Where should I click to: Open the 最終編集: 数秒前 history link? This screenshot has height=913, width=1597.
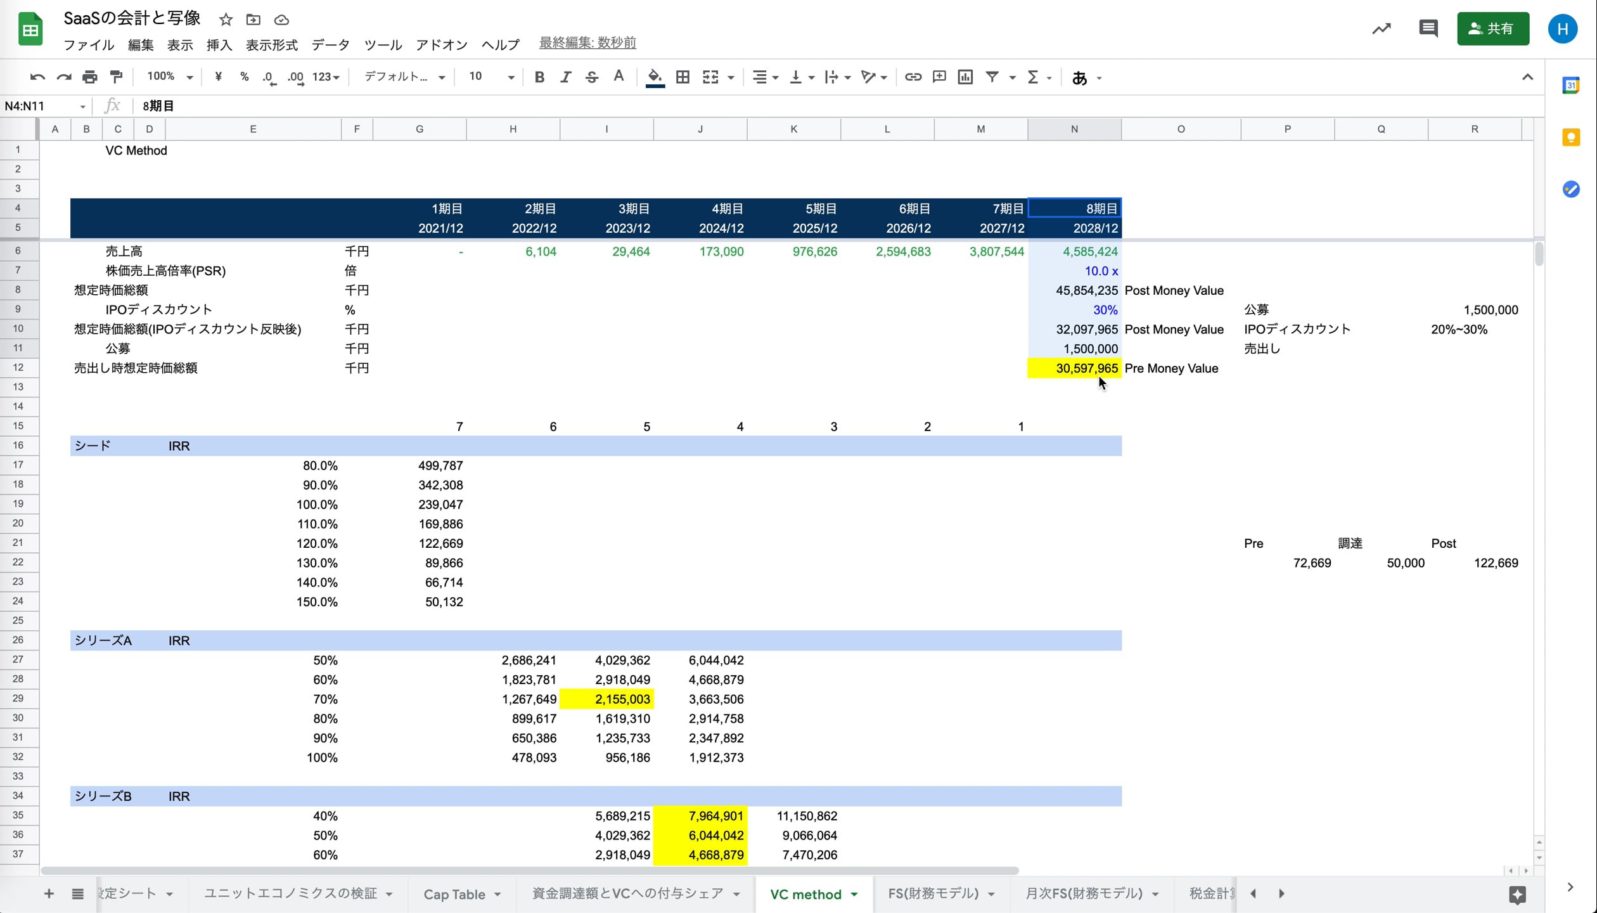coord(587,43)
